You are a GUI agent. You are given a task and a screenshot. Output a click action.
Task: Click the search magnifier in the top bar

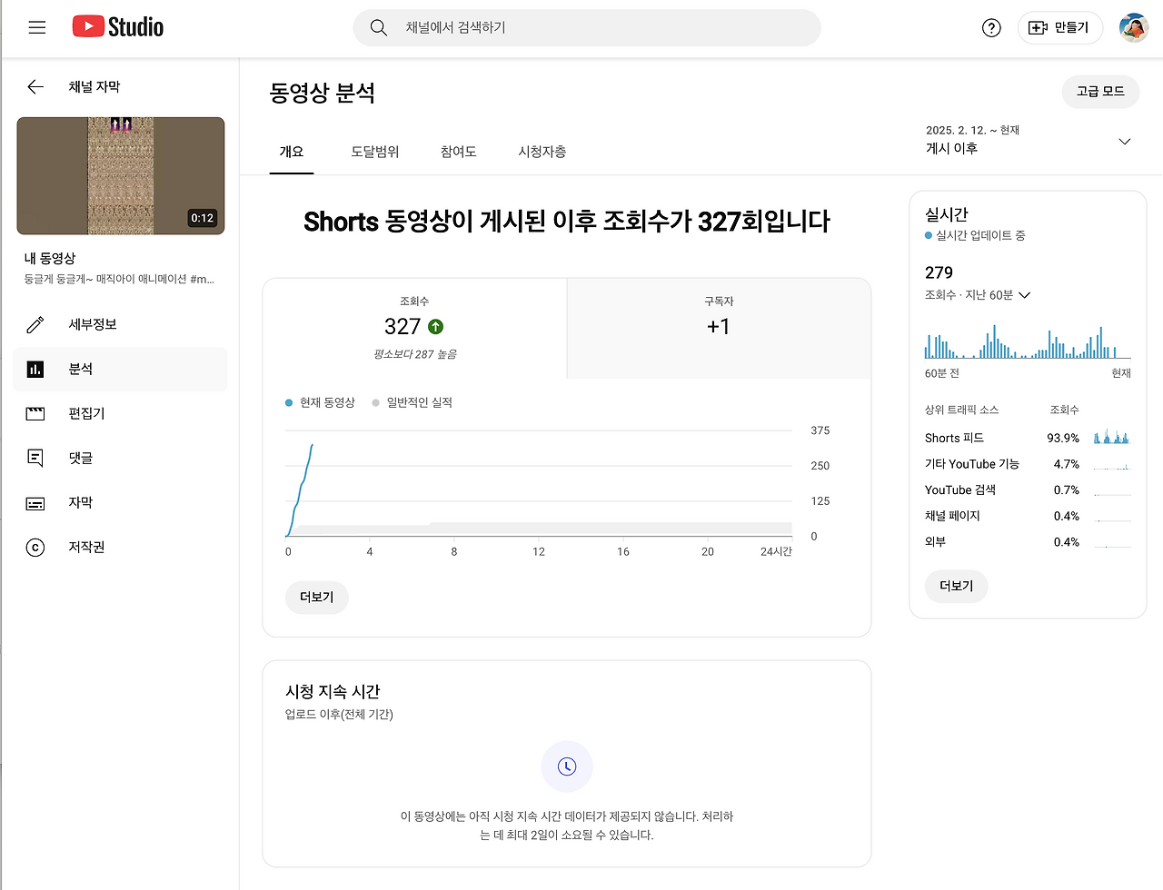click(379, 28)
